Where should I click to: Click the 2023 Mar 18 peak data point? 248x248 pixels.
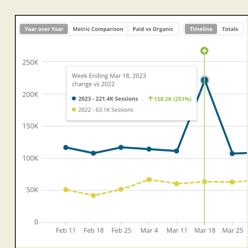pyautogui.click(x=204, y=80)
